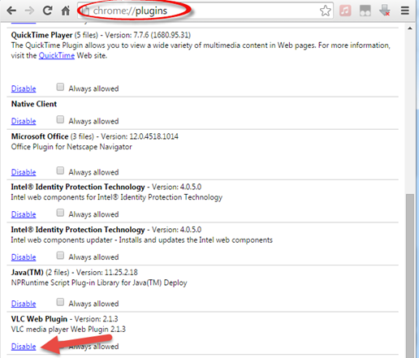Disable the Microsoft Office plugin

point(24,172)
